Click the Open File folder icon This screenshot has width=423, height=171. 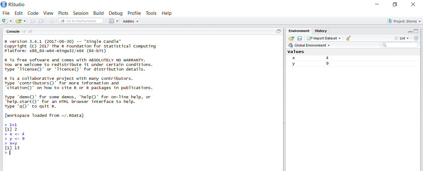pos(18,21)
